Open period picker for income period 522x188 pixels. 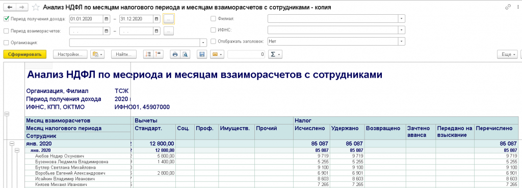coord(168,19)
